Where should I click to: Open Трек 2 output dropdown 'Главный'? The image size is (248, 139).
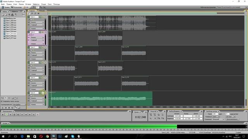[x=37, y=40]
